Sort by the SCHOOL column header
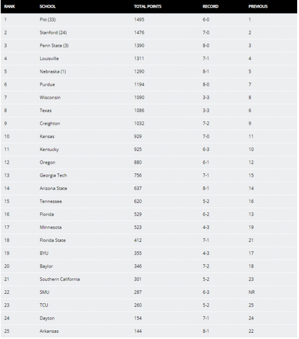This screenshot has width=299, height=339. click(48, 7)
